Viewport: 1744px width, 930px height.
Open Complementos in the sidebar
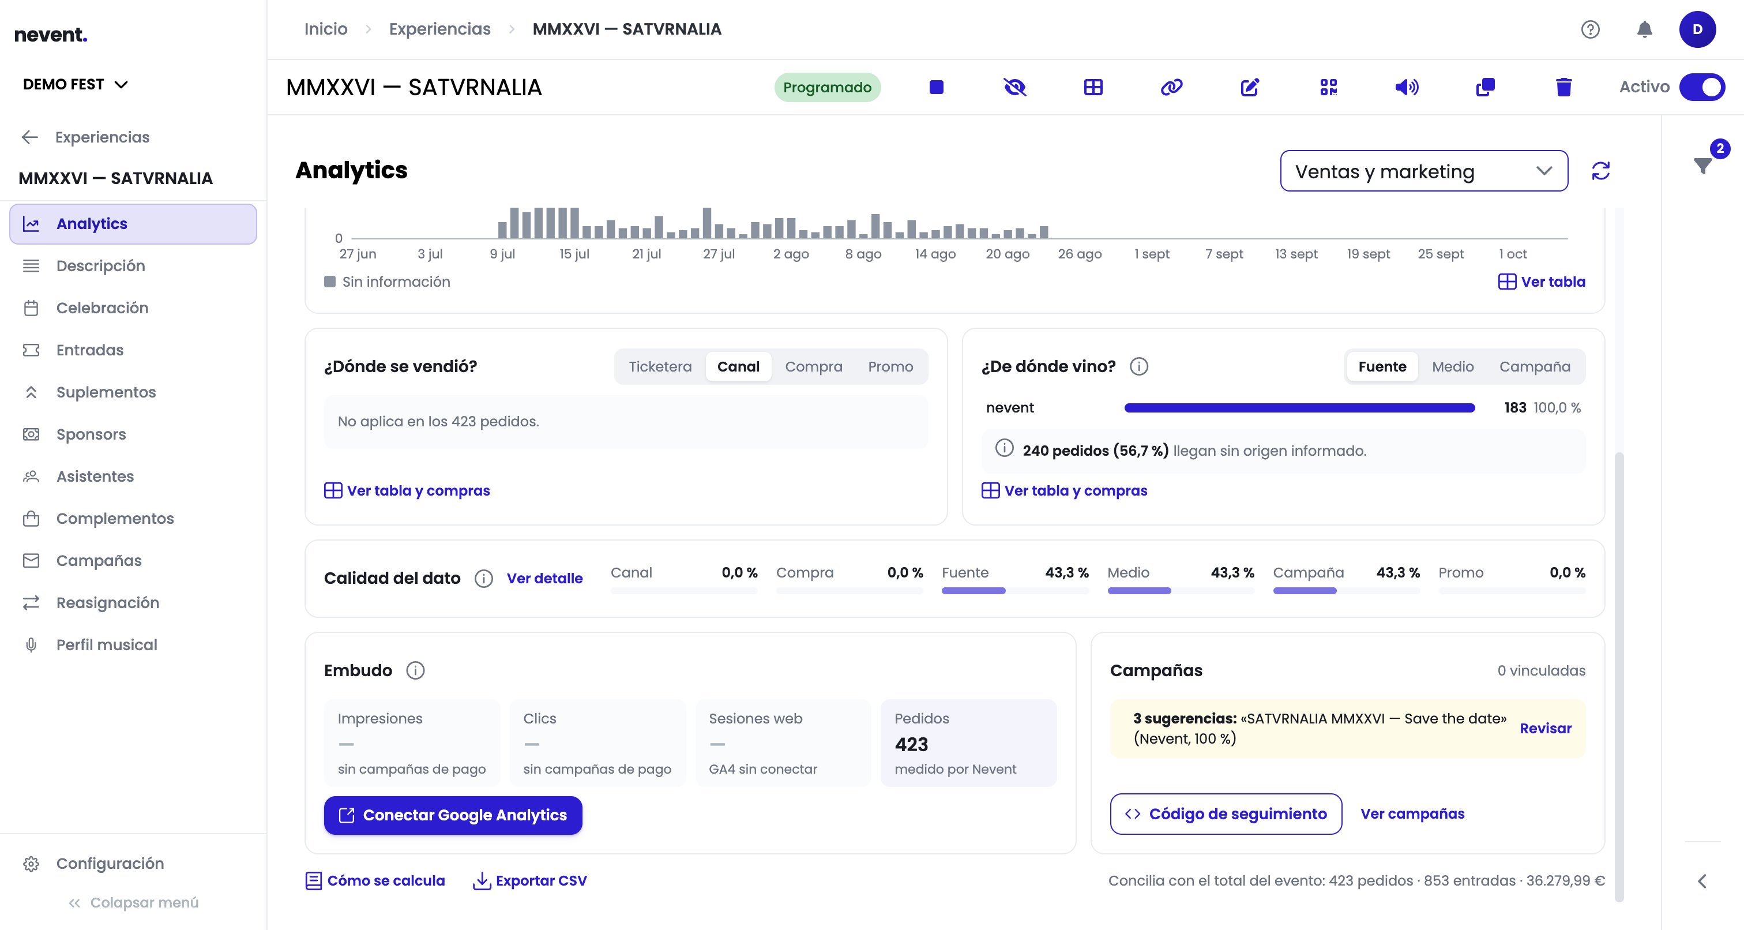click(133, 518)
